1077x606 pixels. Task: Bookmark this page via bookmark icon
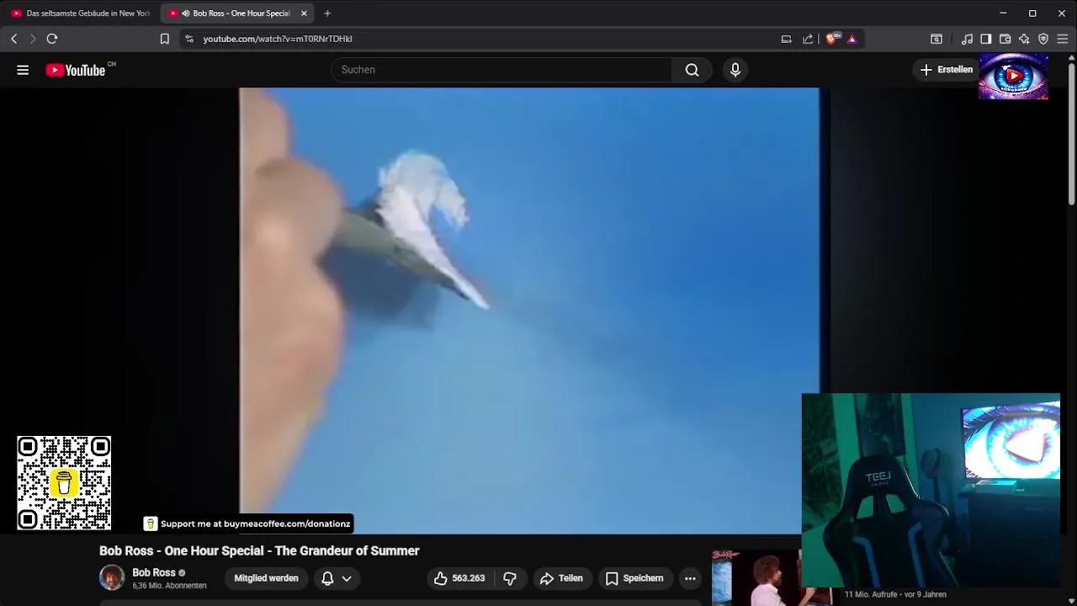coord(165,39)
